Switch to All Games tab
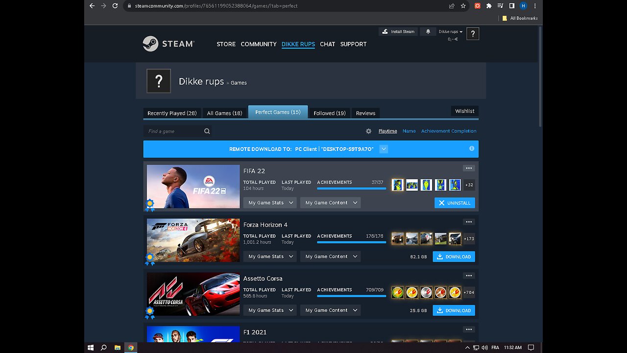 point(224,113)
